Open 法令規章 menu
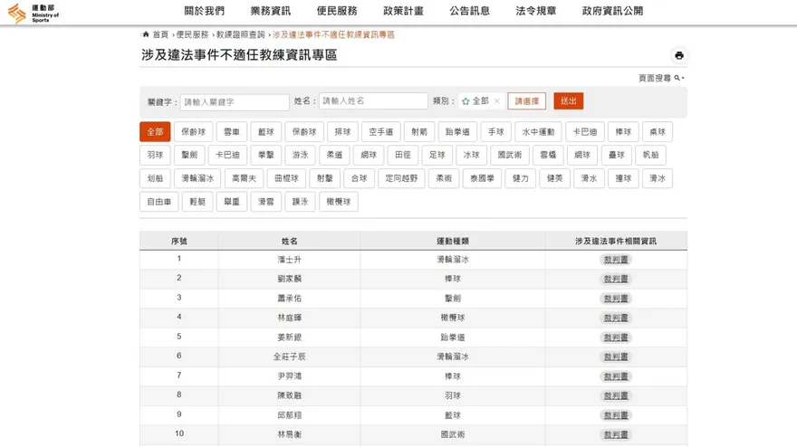The image size is (797, 447). coord(536,11)
